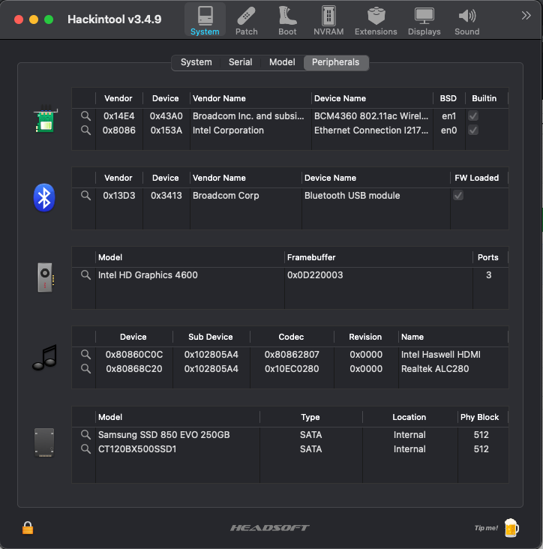Search the Intel Haswell HDMI audio row
Image resolution: width=543 pixels, height=549 pixels.
[x=85, y=354]
